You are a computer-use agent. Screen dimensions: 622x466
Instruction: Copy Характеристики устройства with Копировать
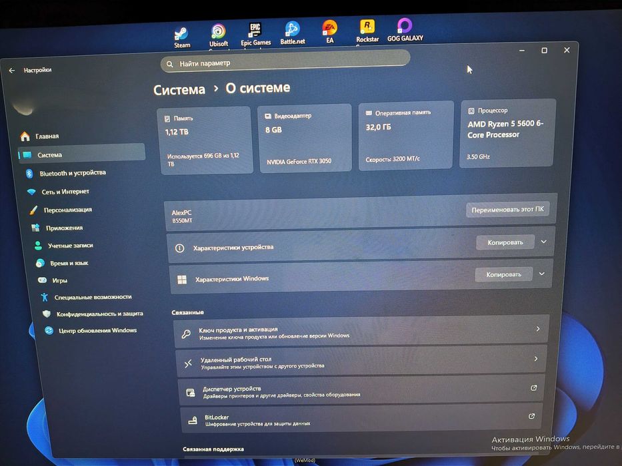505,242
